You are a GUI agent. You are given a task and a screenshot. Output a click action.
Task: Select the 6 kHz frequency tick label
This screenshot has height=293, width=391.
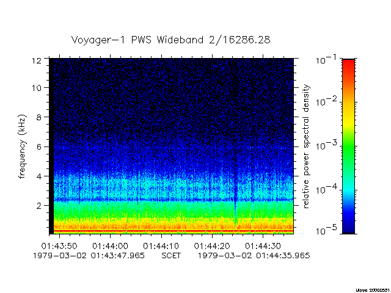coord(39,146)
